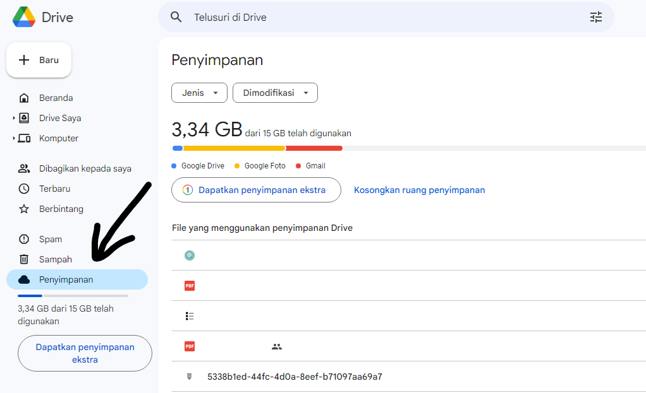Screen dimensions: 646x393
Task: Click File yang menggunakan penyimpanan Drive header
Action: (262, 228)
